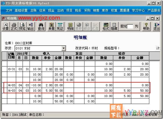Open 预览 print preview
Image resolution: width=163 pixels, height=119 pixels.
point(22,27)
